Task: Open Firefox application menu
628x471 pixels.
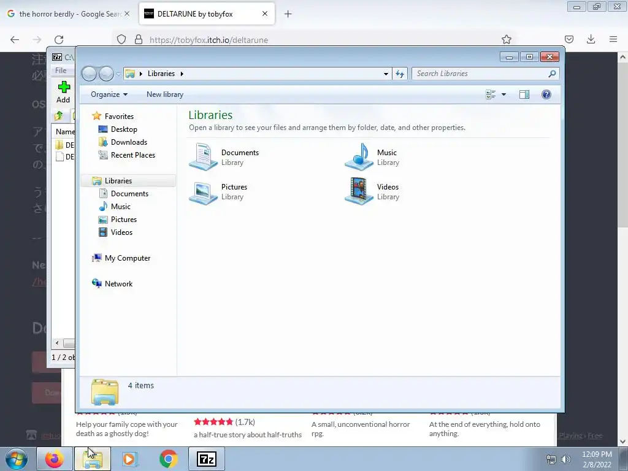Action: pos(613,39)
